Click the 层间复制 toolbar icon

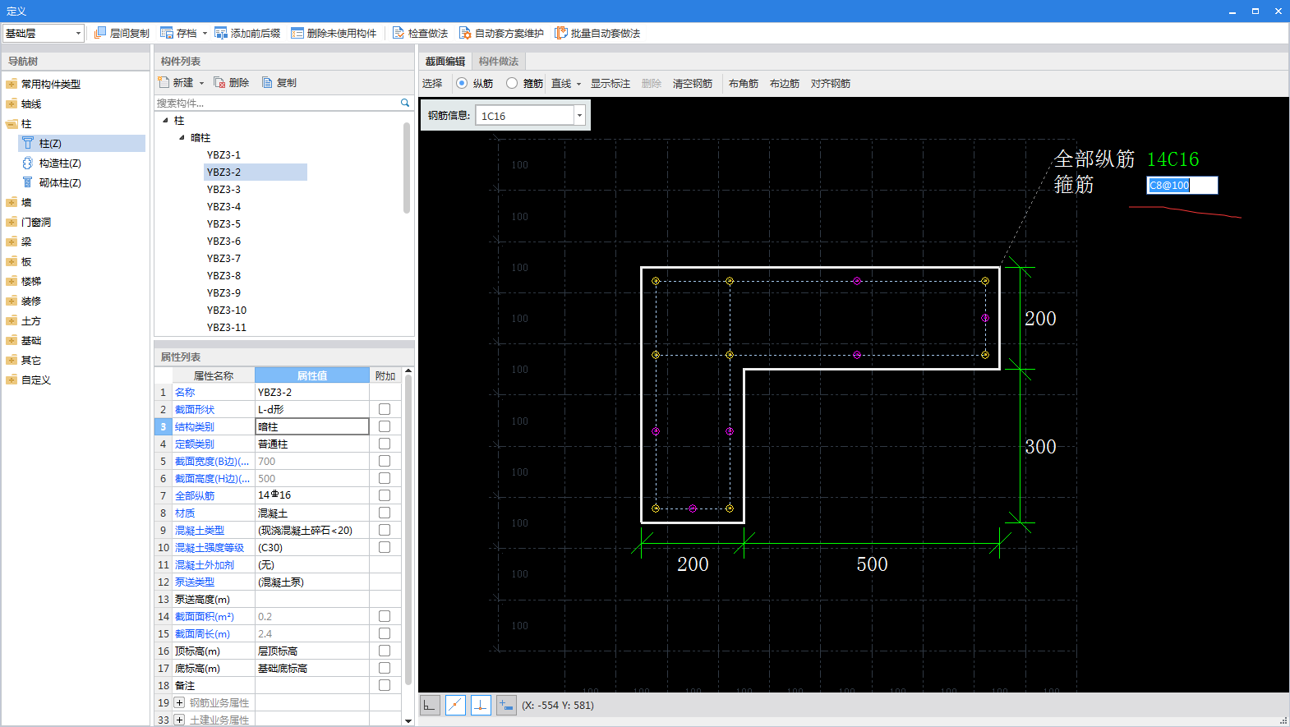[x=100, y=33]
